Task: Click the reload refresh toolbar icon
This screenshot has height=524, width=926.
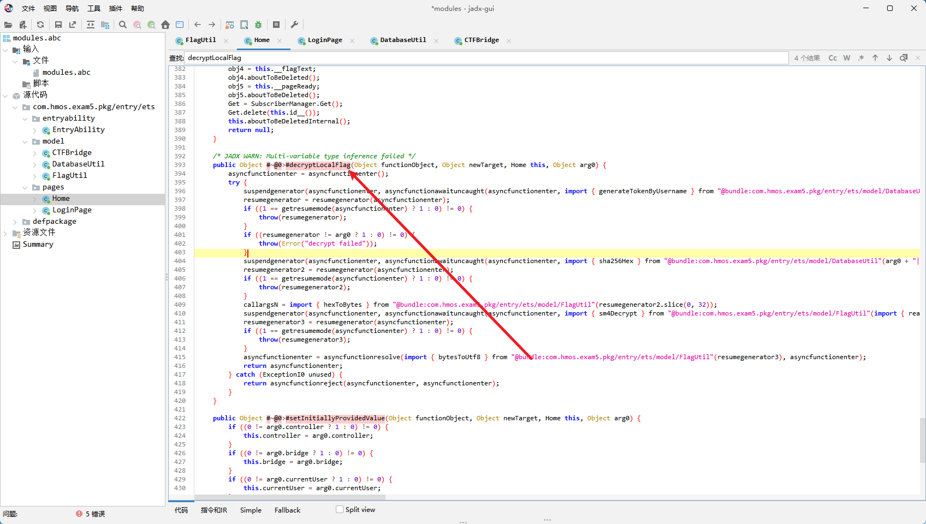Action: [x=40, y=25]
